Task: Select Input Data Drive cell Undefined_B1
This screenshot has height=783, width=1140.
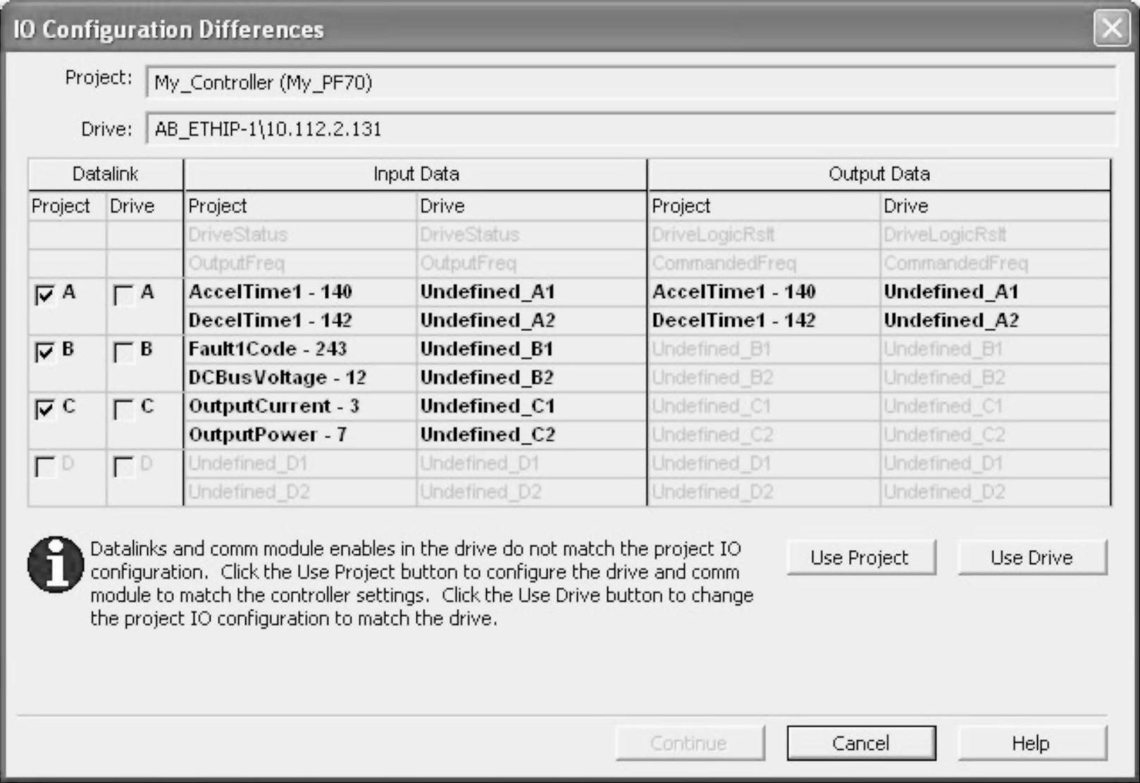Action: tap(532, 349)
